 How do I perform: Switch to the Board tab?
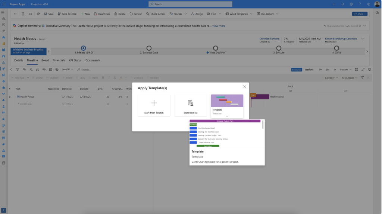(45, 60)
